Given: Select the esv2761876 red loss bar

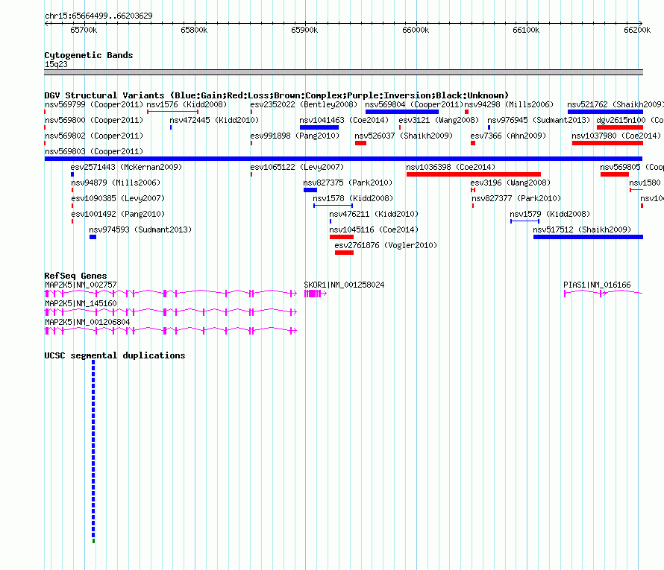Looking at the screenshot, I should [344, 253].
